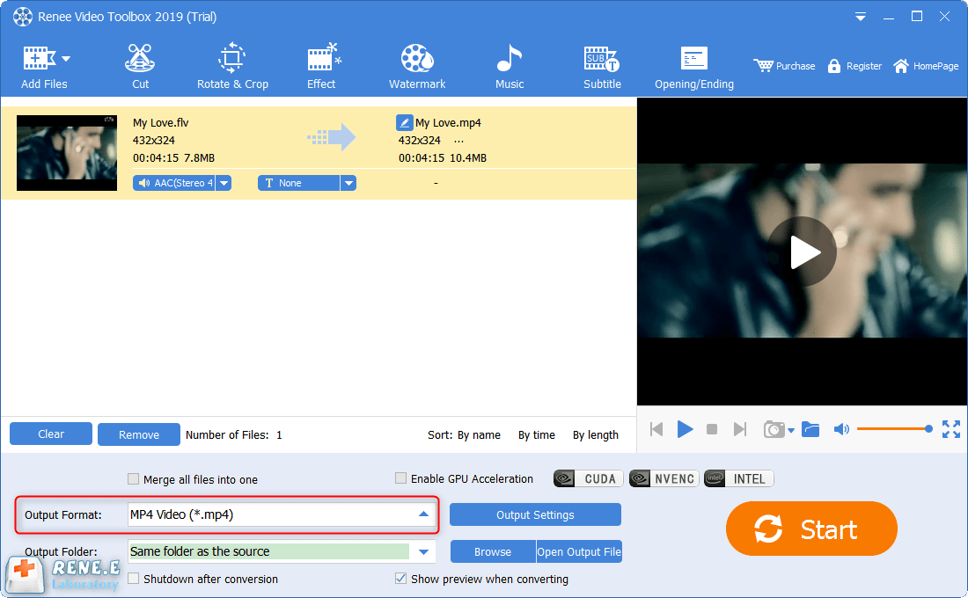The width and height of the screenshot is (968, 598).
Task: Open the Subtitle tool
Action: (602, 67)
